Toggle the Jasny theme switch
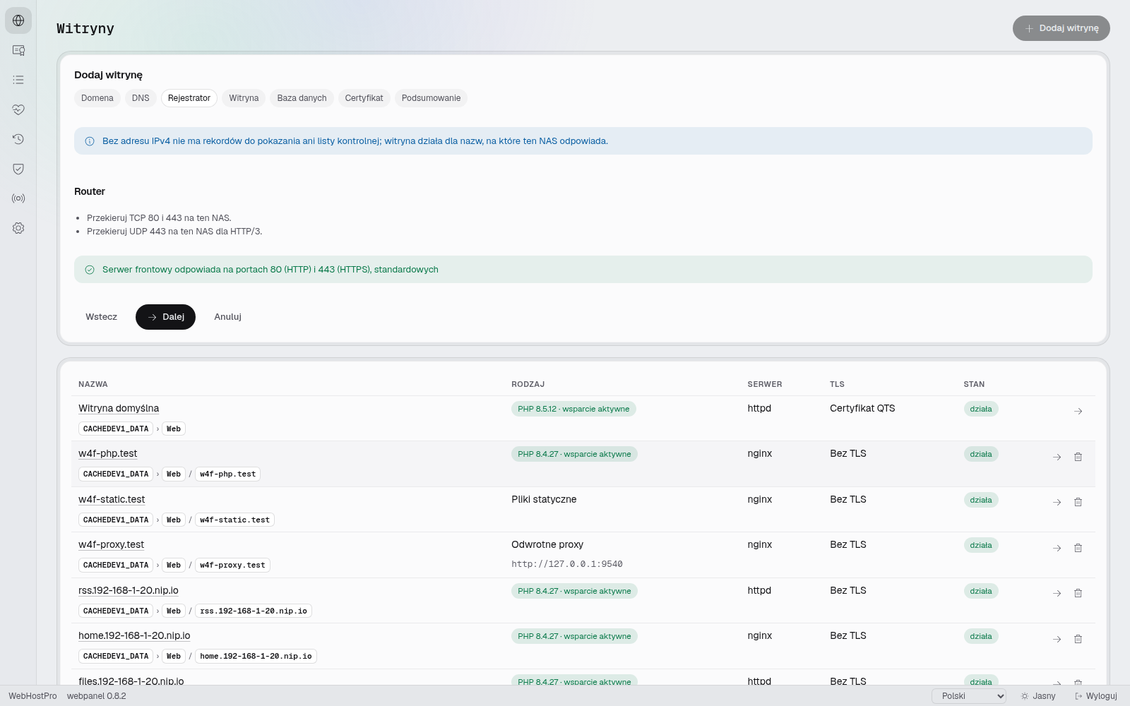The height and width of the screenshot is (706, 1130). coord(1038,696)
